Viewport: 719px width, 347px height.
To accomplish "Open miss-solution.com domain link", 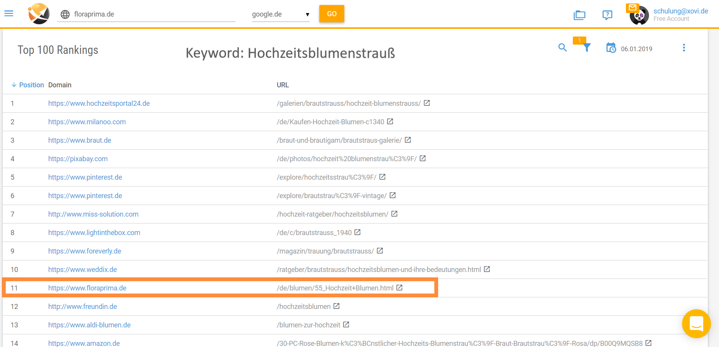I will pyautogui.click(x=93, y=214).
